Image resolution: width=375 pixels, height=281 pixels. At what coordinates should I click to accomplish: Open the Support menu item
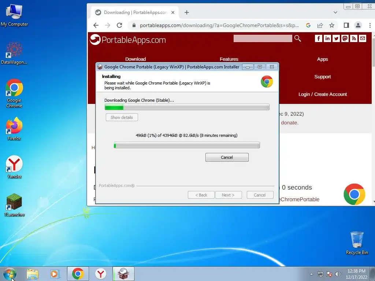tap(322, 77)
